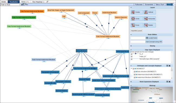Image resolution: width=176 pixels, height=103 pixels.
Task: Select the Tissue node
Action: 95,13
